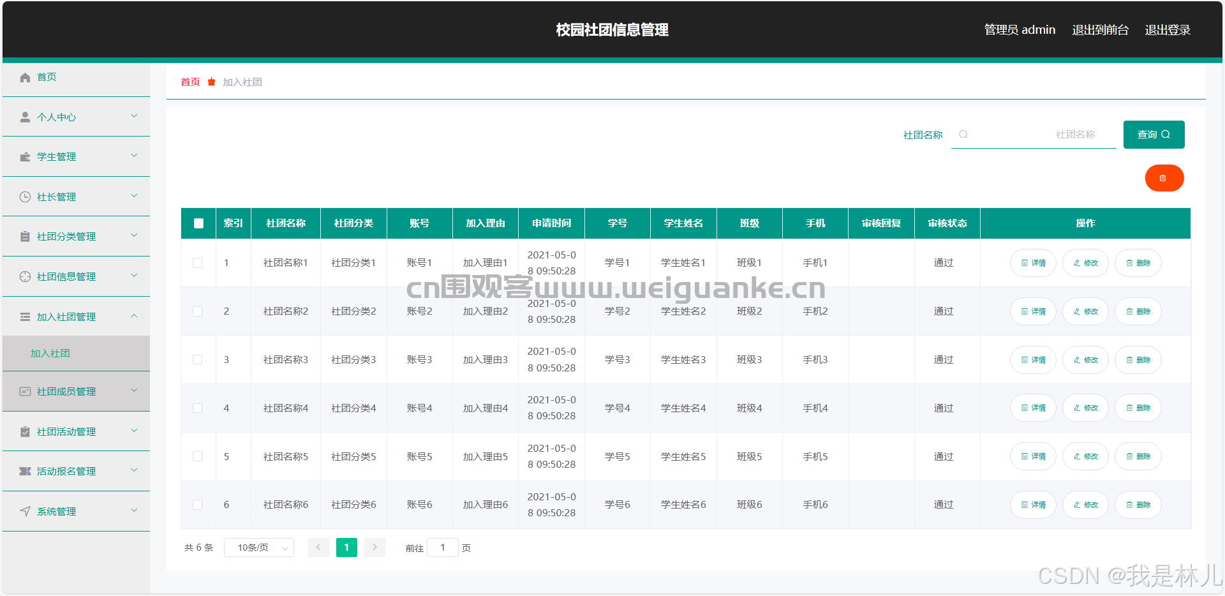1225x596 pixels.
Task: Click page number 1 in pagination
Action: [346, 547]
